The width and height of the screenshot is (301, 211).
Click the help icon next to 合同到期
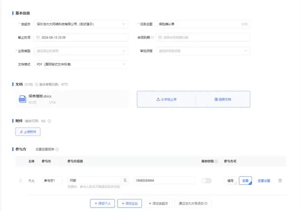tap(152, 37)
